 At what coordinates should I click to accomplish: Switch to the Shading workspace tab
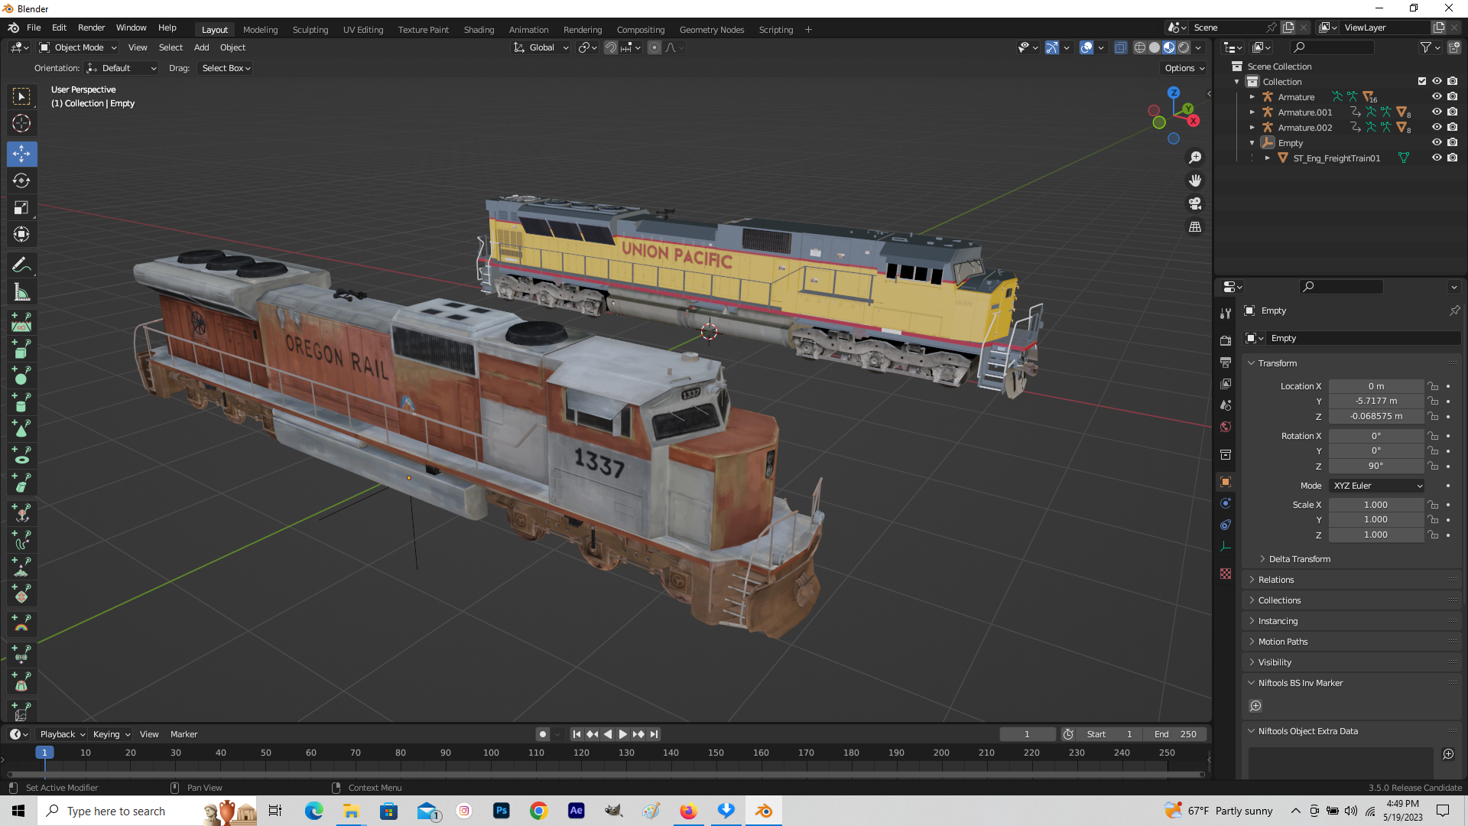(479, 29)
